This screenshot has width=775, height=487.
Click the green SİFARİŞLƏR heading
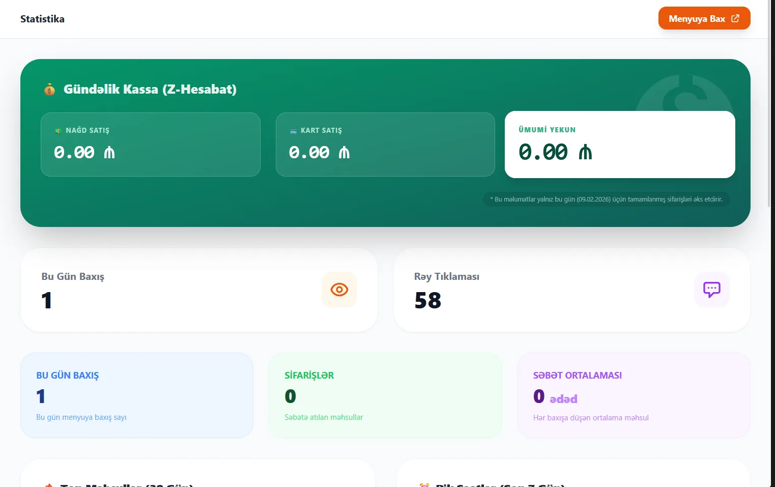(x=309, y=376)
